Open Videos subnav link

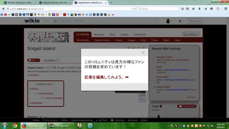pyautogui.click(x=119, y=40)
